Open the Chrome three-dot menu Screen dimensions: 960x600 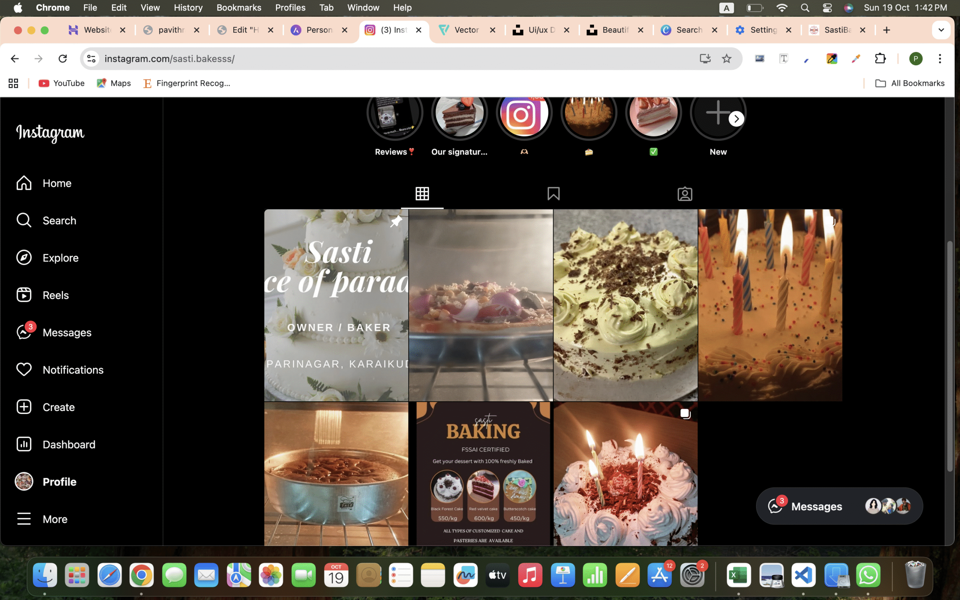(940, 59)
